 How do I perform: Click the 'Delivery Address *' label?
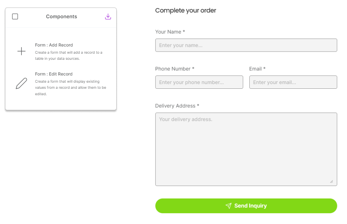pos(177,106)
